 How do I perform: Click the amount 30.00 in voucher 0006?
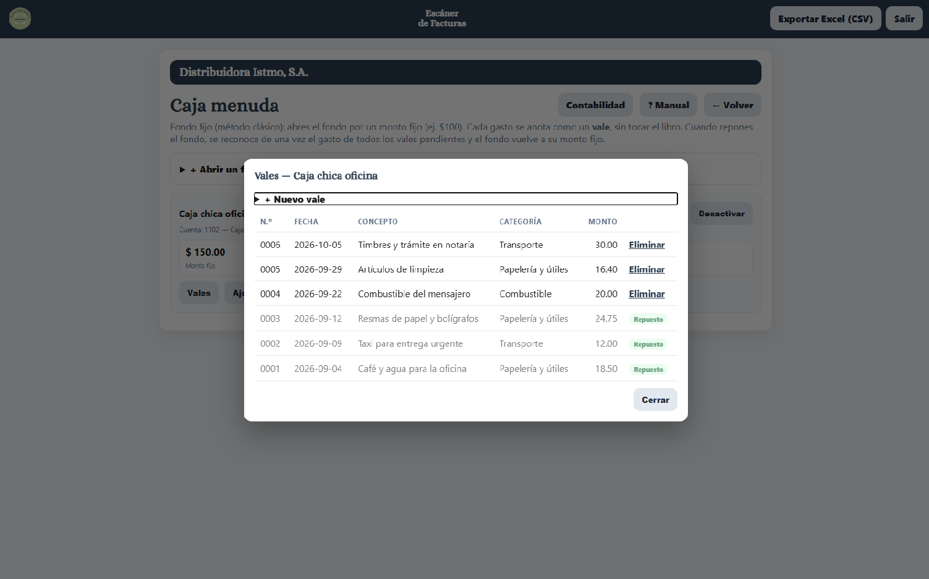tap(606, 245)
